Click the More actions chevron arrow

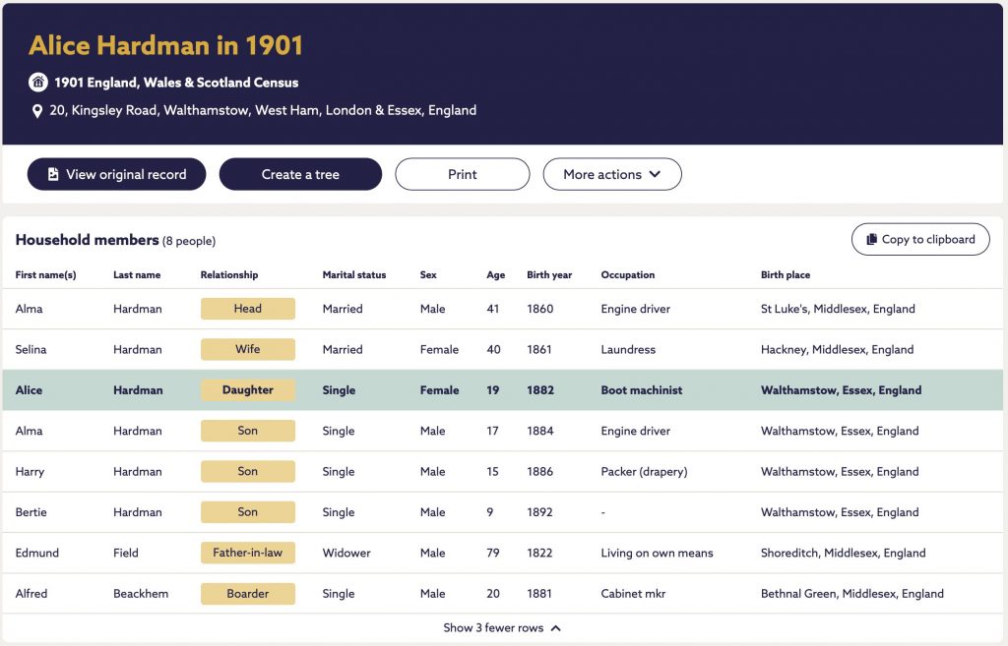(655, 174)
